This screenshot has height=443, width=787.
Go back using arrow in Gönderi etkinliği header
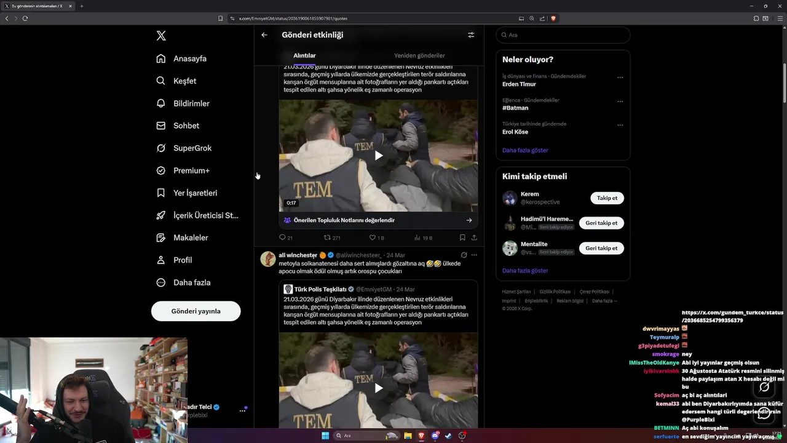click(x=264, y=35)
